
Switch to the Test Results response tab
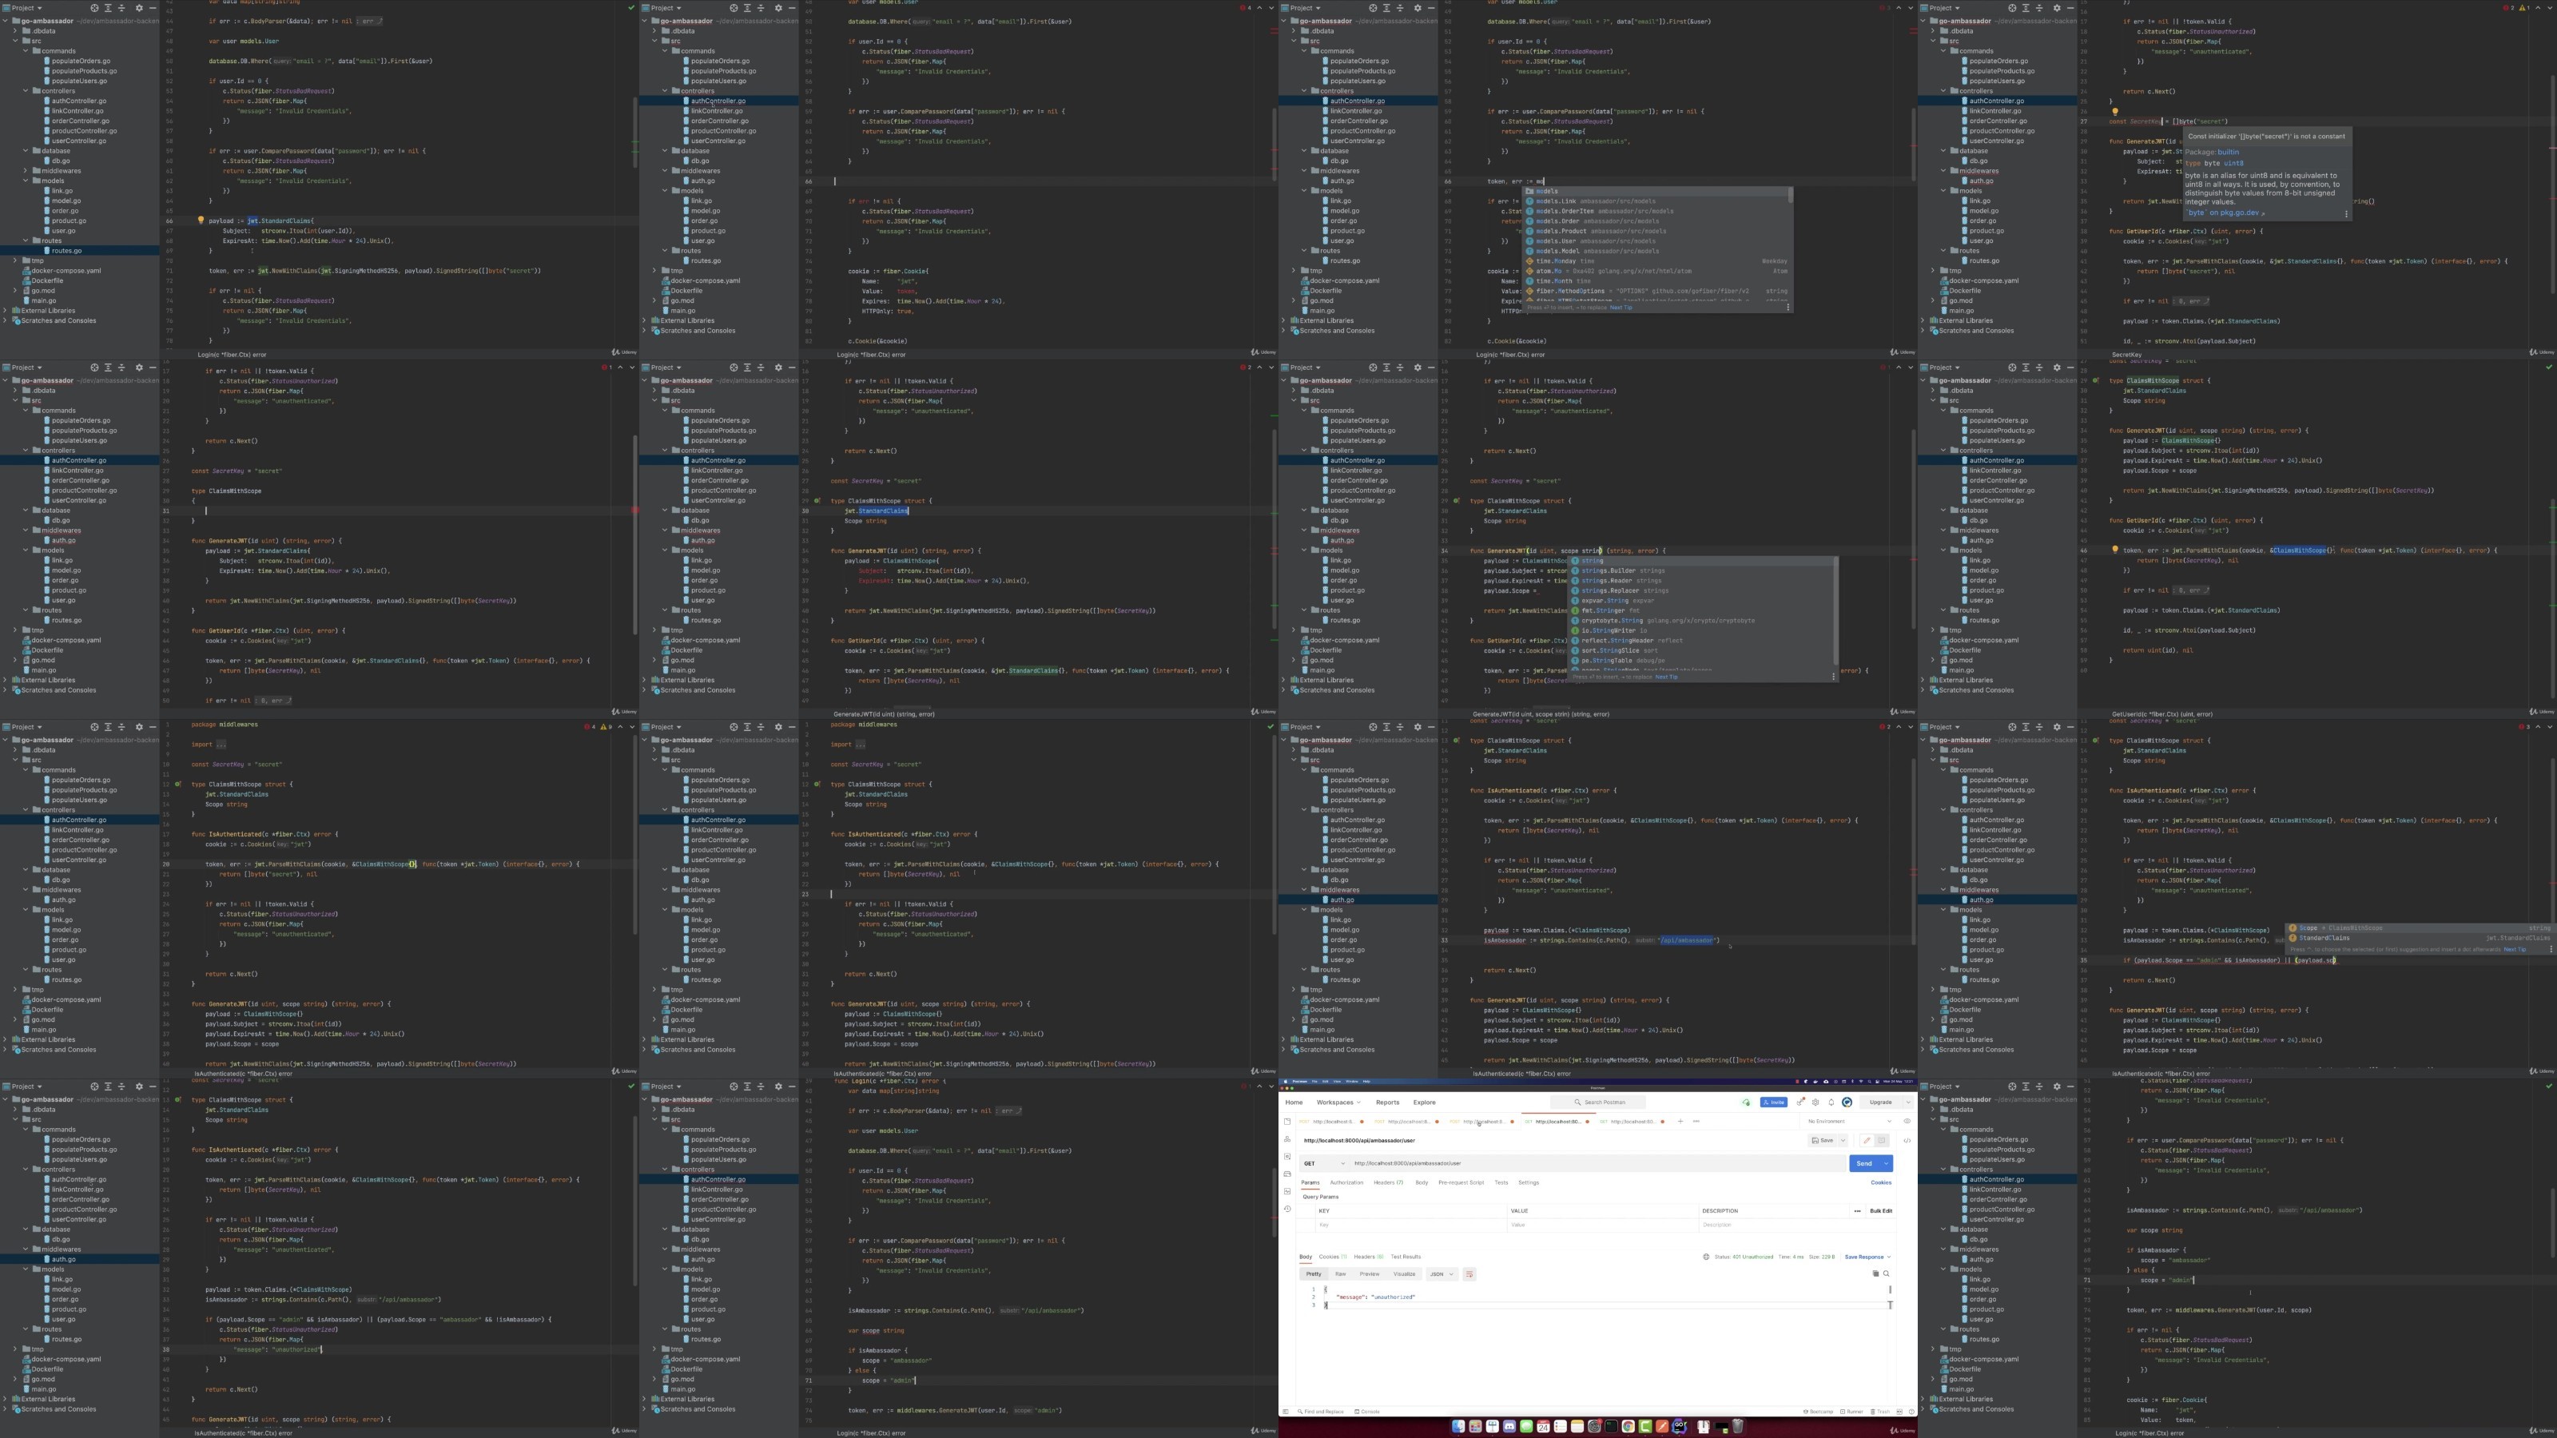[x=1406, y=1257]
